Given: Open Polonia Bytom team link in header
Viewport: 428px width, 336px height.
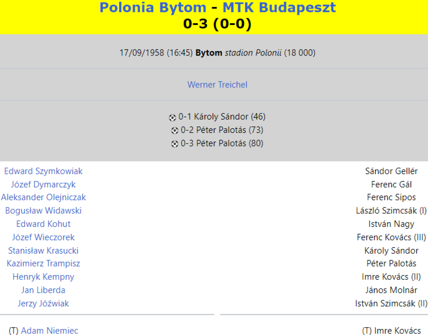Looking at the screenshot, I should pos(153,7).
